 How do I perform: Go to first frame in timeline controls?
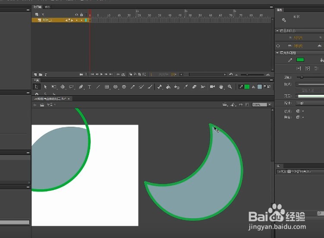tap(92, 74)
